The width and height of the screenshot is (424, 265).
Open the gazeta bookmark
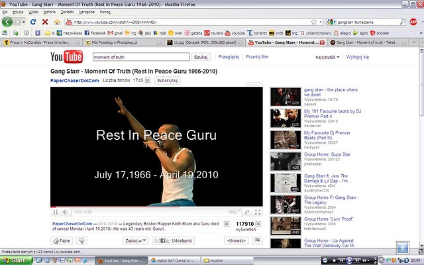pos(193,33)
